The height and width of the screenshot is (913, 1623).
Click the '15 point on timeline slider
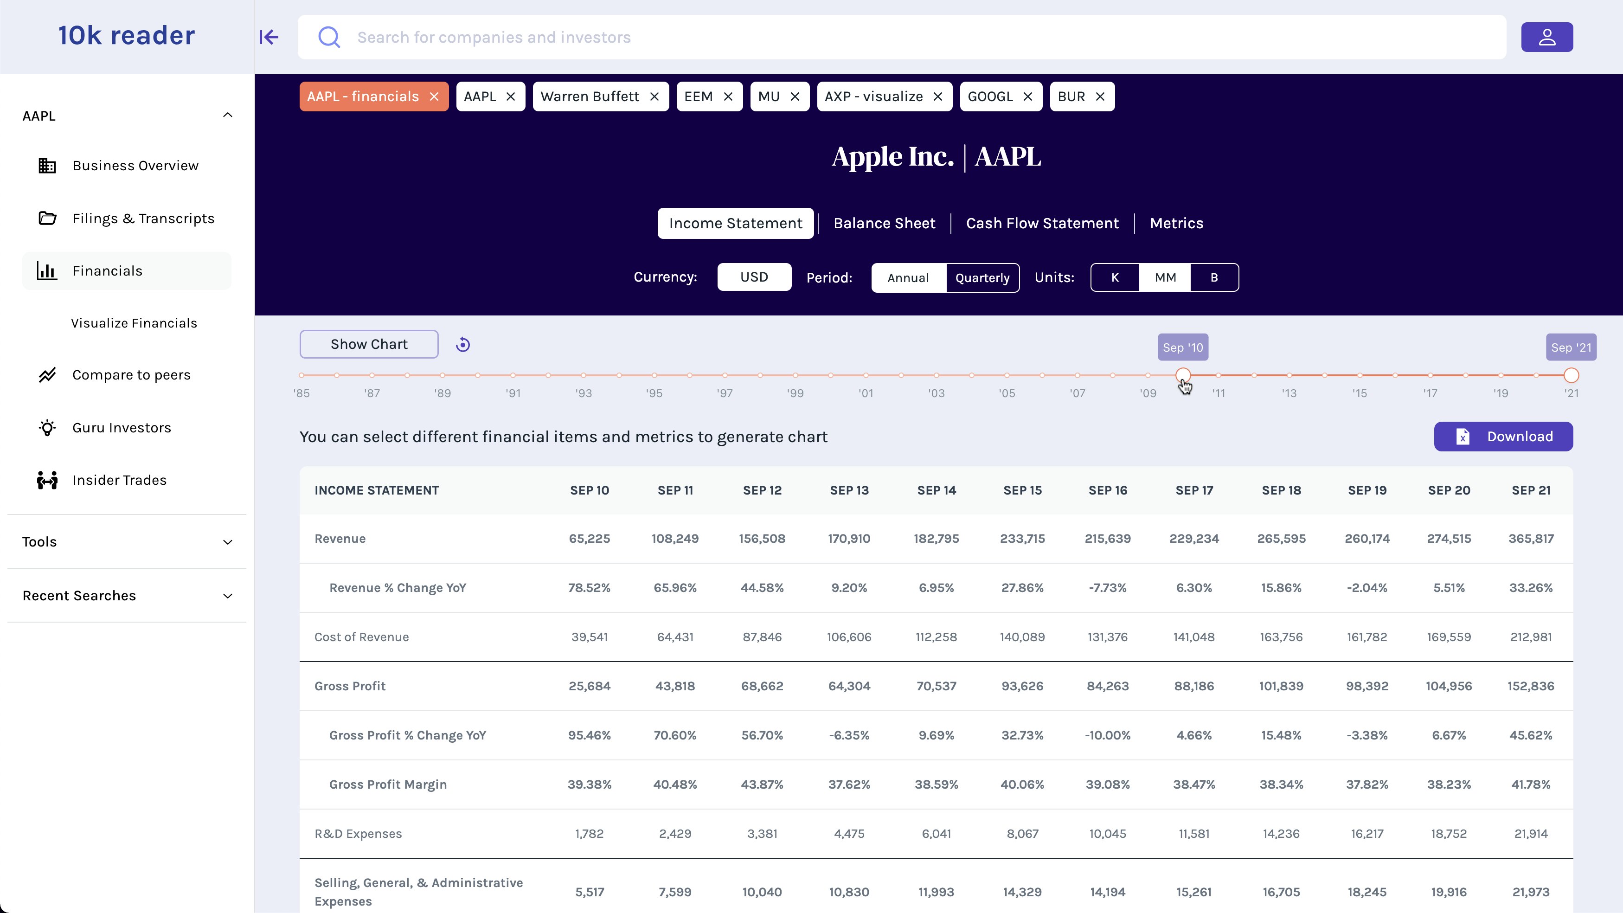click(x=1360, y=375)
